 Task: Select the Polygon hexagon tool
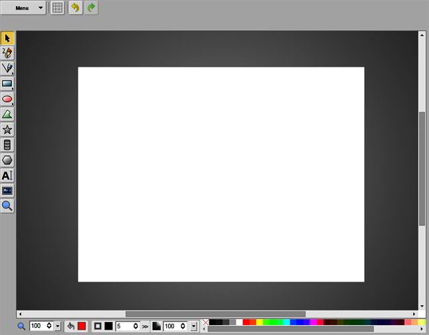click(x=7, y=161)
